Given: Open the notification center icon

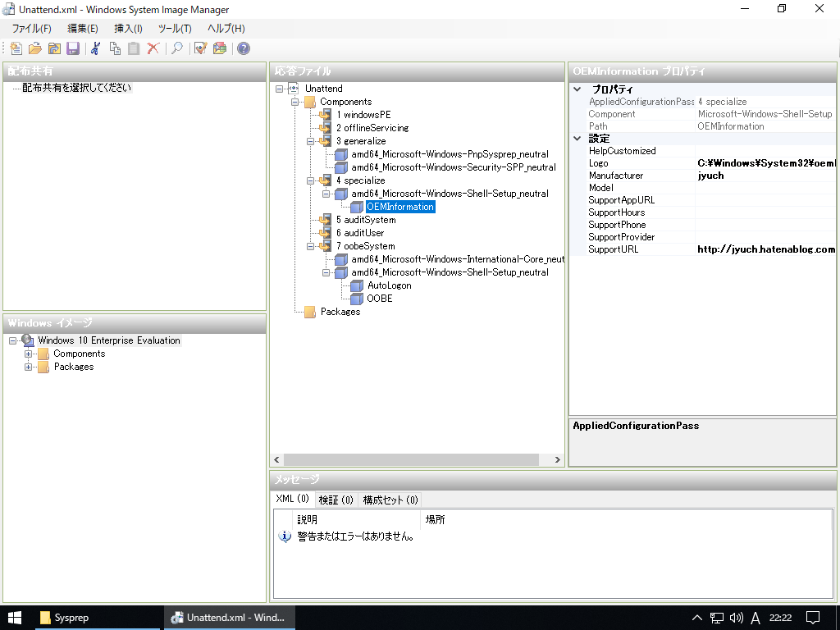Looking at the screenshot, I should [813, 618].
